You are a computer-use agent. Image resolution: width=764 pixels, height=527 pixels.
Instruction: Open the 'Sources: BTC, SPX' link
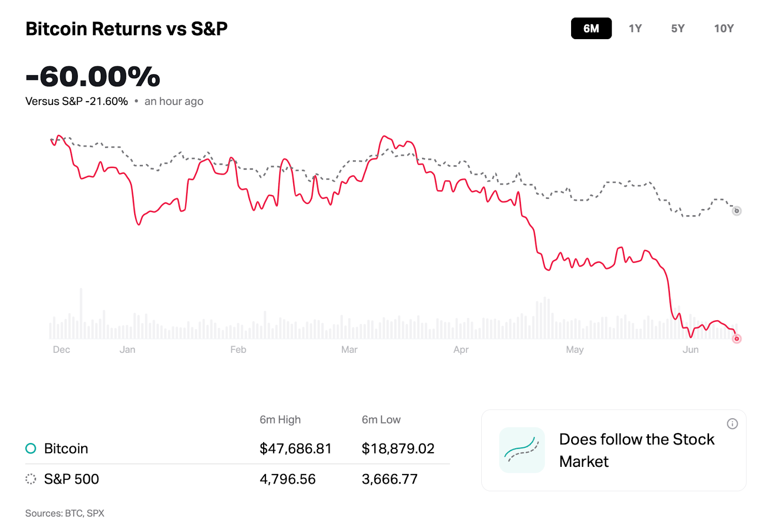(x=65, y=513)
